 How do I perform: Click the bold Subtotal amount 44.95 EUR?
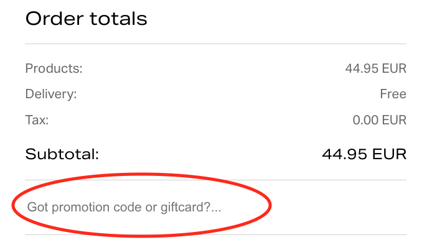pos(364,154)
